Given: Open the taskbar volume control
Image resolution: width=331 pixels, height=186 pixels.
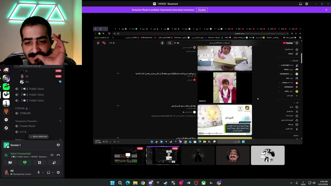Looking at the screenshot, I should (x=314, y=183).
